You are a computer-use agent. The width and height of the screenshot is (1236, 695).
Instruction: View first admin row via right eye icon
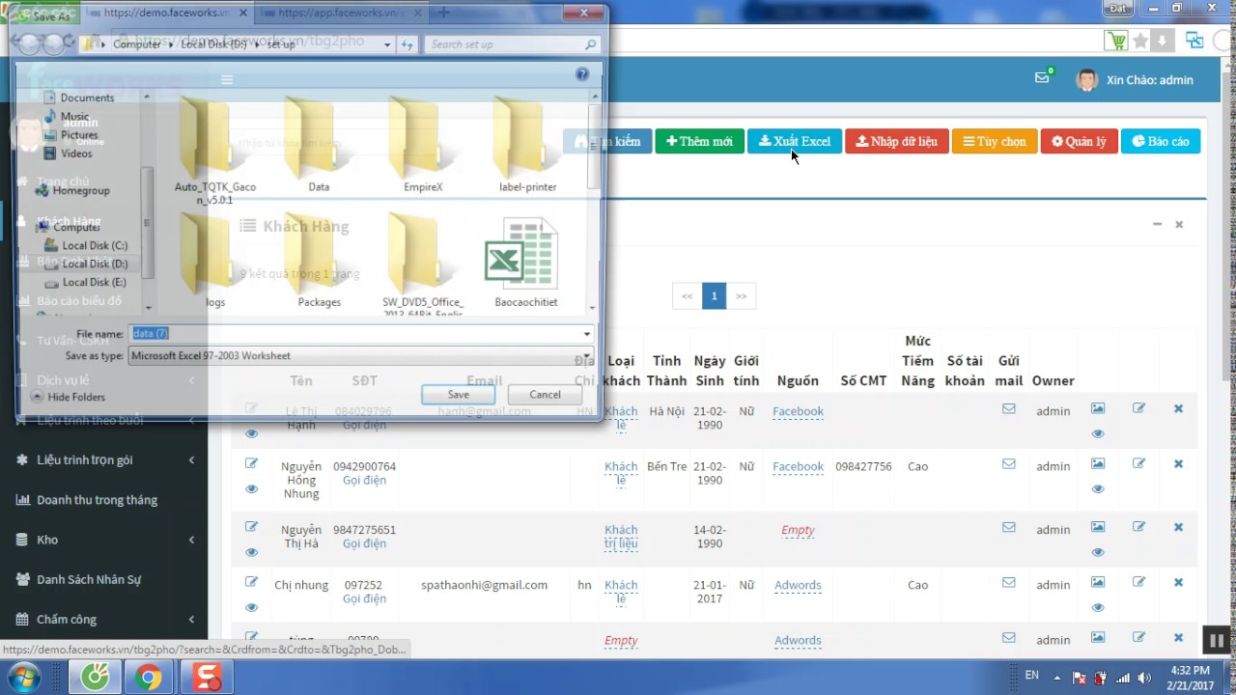tap(1098, 434)
